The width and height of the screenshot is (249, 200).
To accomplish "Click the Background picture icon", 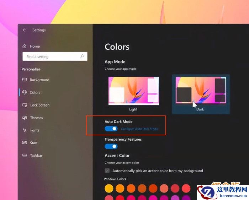I will (24, 80).
